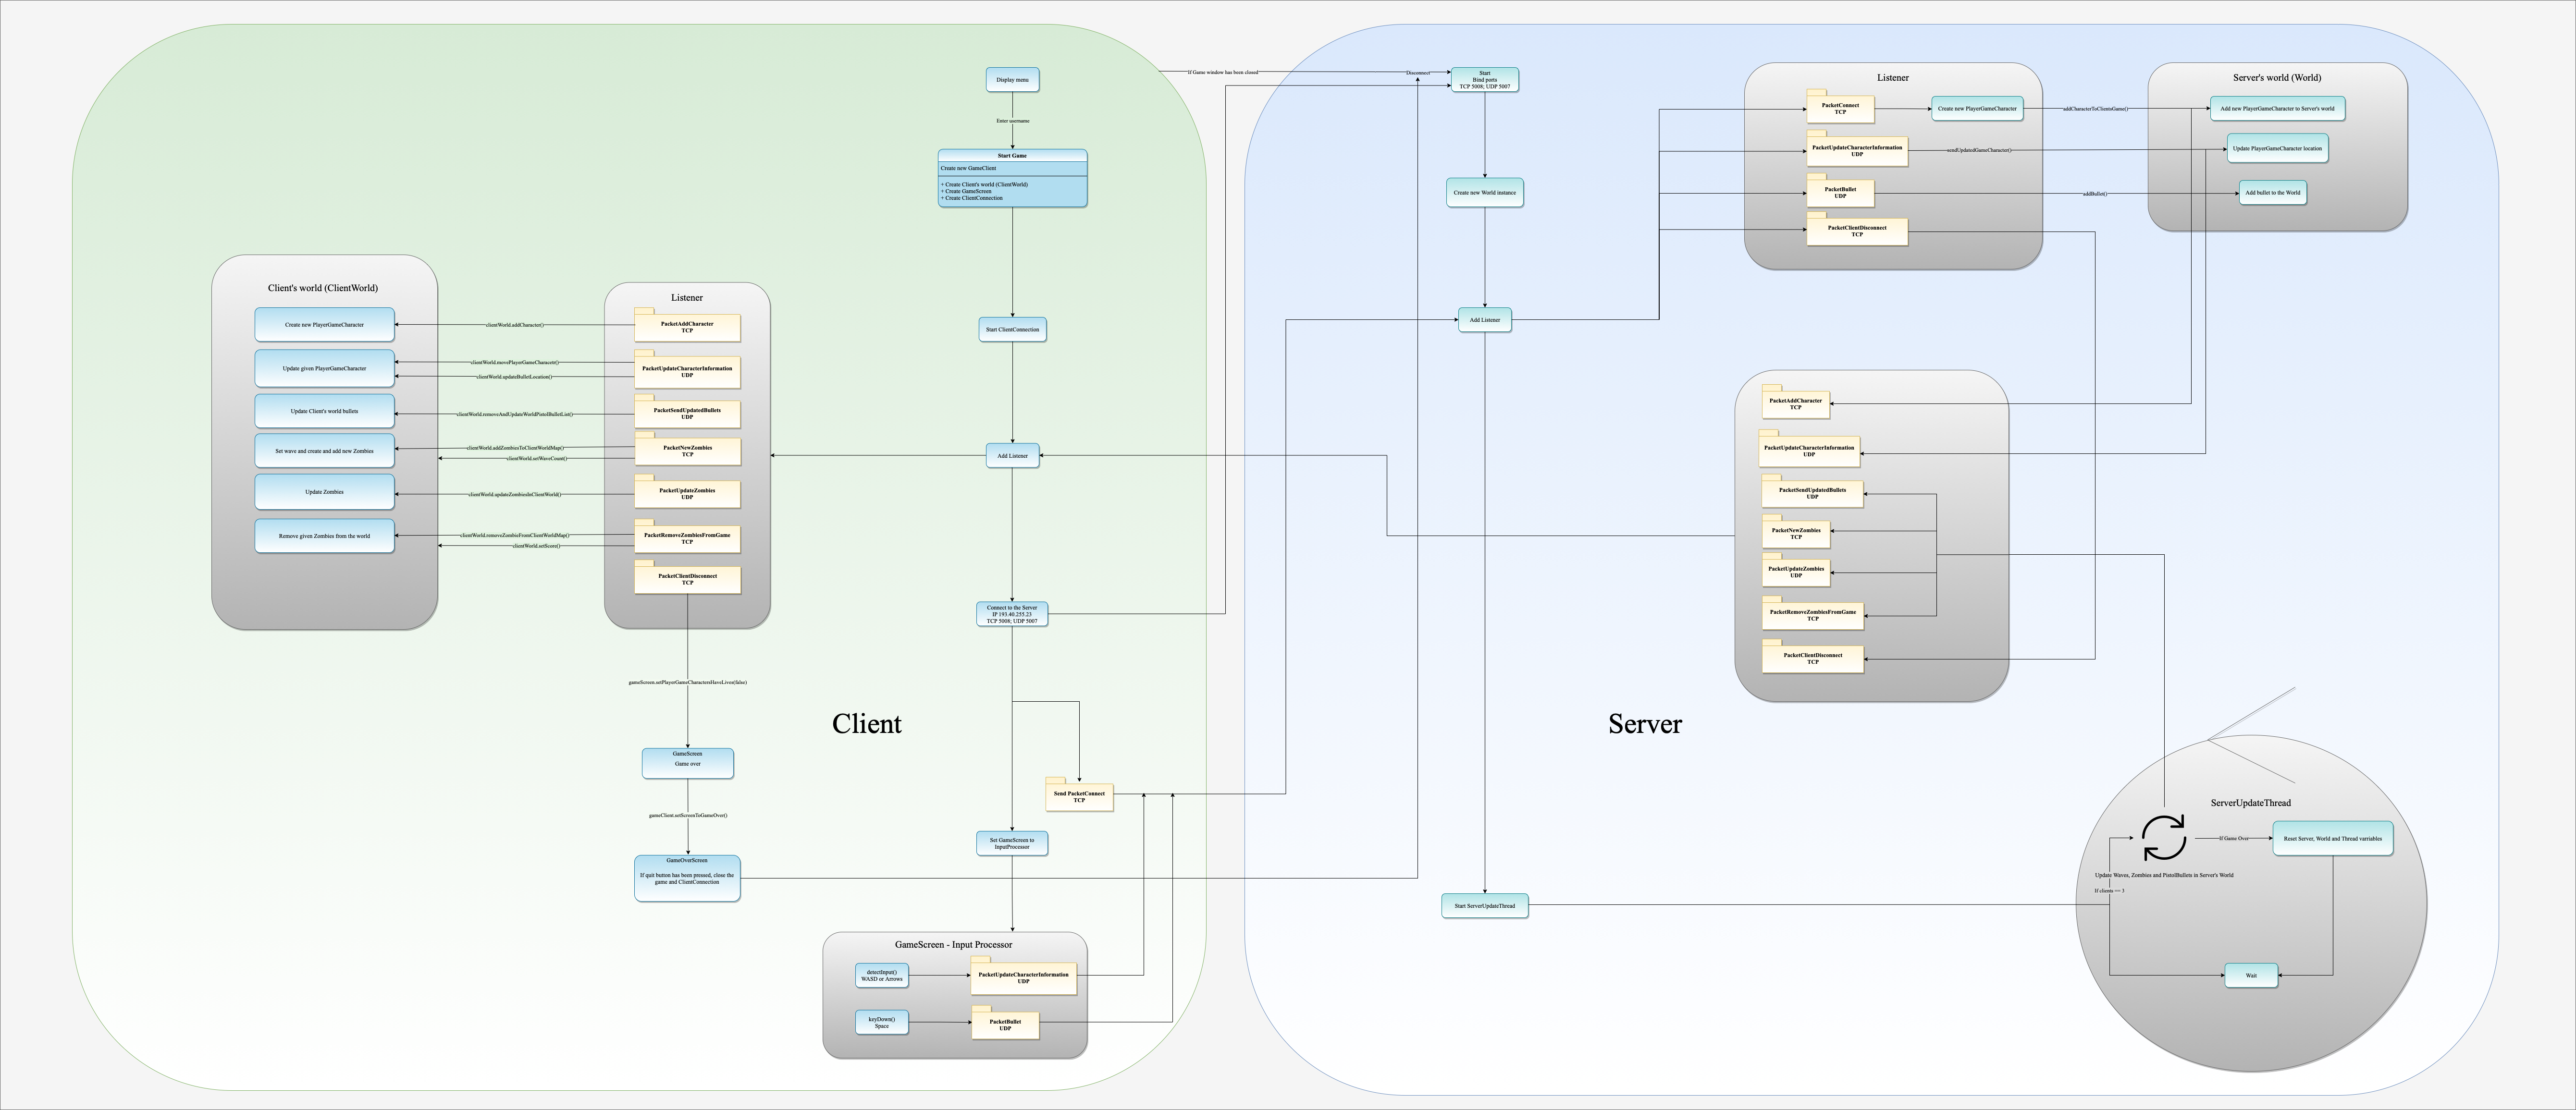
Task: Select the Send PacketConnect TCP packet
Action: 1079,796
